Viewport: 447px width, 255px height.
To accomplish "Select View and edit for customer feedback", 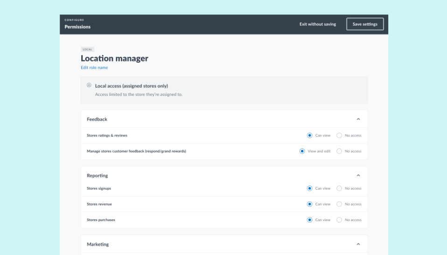I will coord(302,151).
